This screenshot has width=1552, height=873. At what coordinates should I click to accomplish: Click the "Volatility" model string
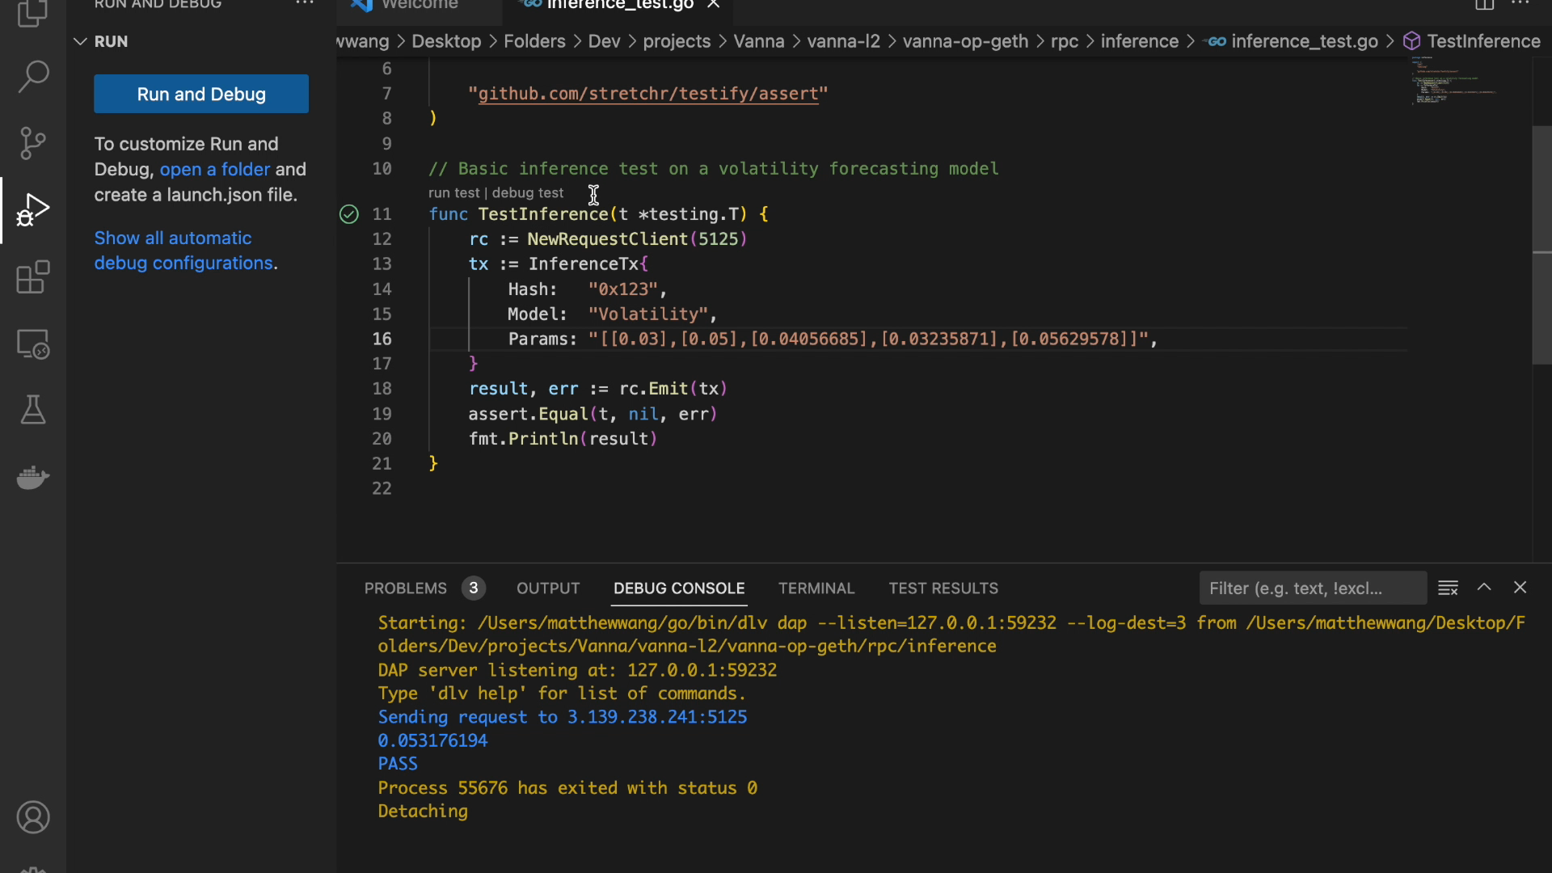(x=647, y=314)
